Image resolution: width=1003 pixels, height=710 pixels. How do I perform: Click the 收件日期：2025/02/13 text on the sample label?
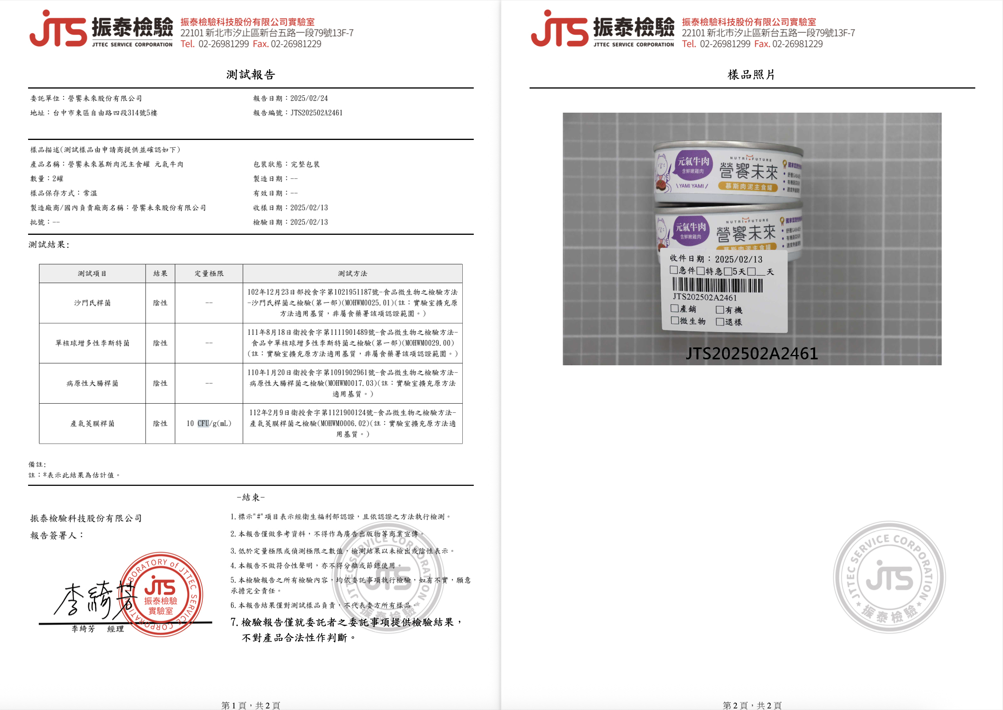pyautogui.click(x=716, y=259)
